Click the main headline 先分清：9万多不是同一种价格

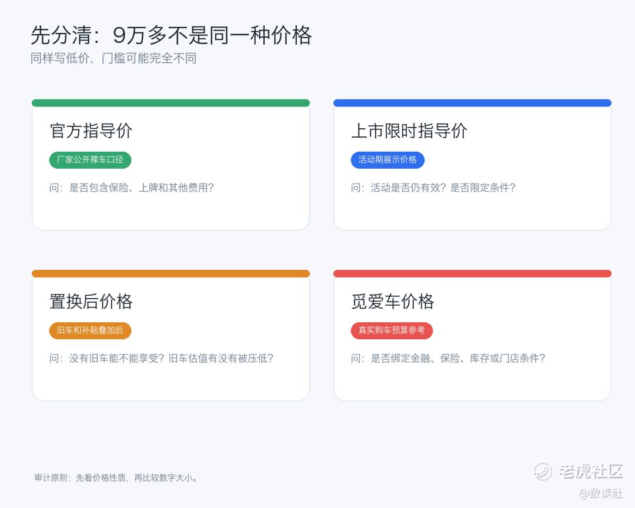click(171, 35)
